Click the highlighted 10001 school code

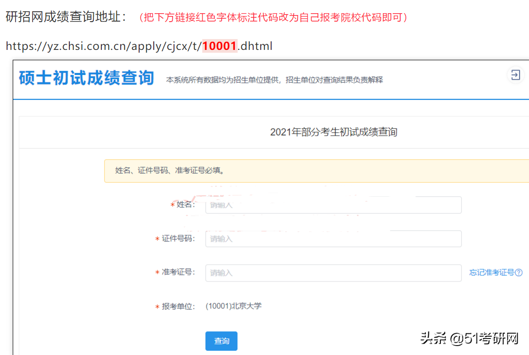220,46
